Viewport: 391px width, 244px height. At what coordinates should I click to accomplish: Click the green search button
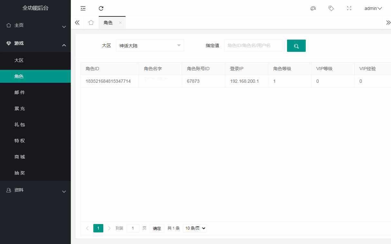(x=296, y=46)
